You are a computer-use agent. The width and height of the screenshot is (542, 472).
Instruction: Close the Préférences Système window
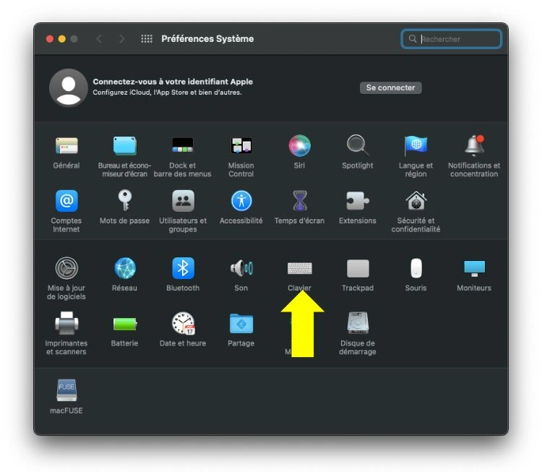(x=50, y=39)
